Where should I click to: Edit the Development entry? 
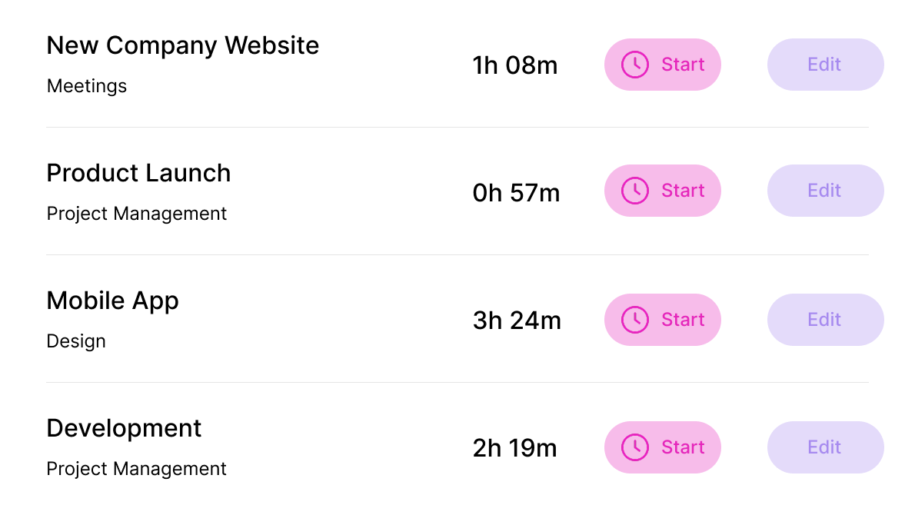[825, 447]
